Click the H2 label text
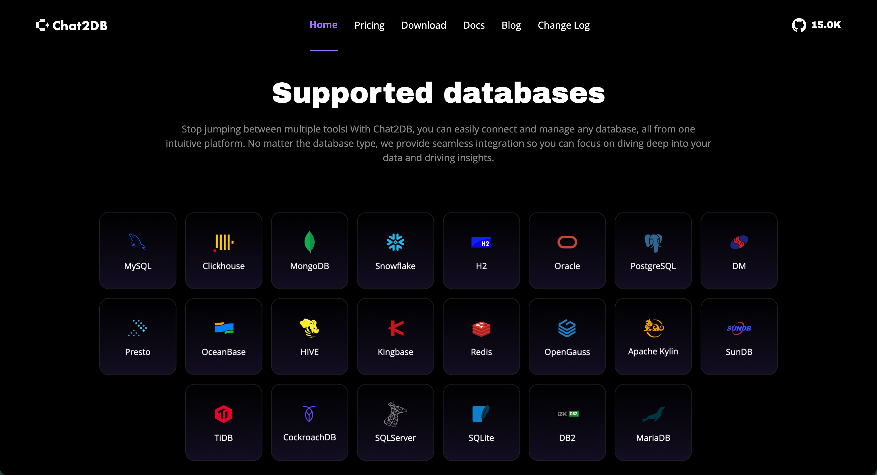The image size is (877, 475). coord(481,266)
